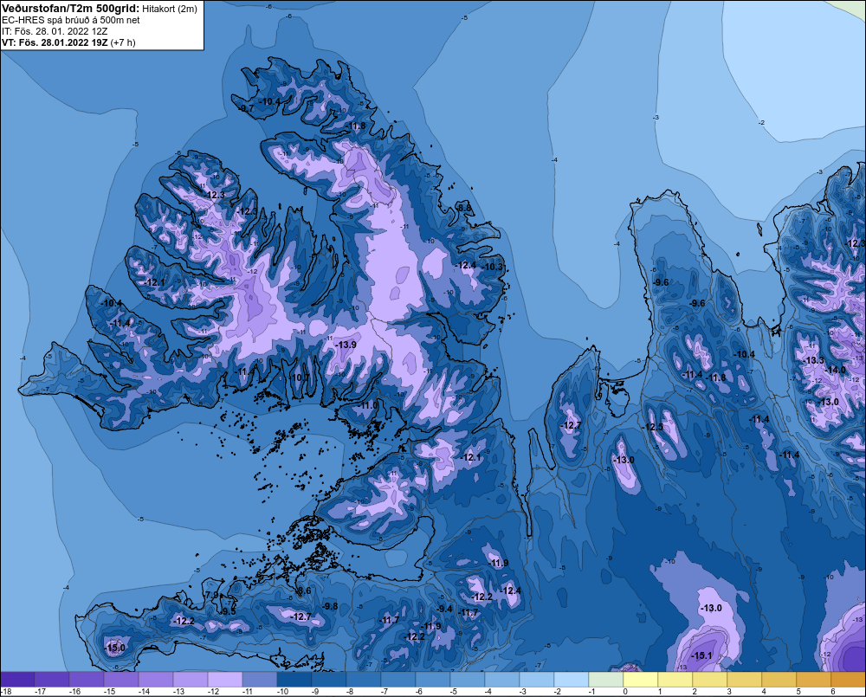The image size is (866, 697).
Task: Click the darkest violet swatch starting the color scale
Action: pos(17,680)
